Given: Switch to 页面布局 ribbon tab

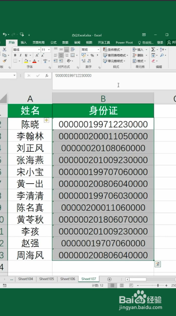Looking at the screenshot, I should pyautogui.click(x=39, y=42).
